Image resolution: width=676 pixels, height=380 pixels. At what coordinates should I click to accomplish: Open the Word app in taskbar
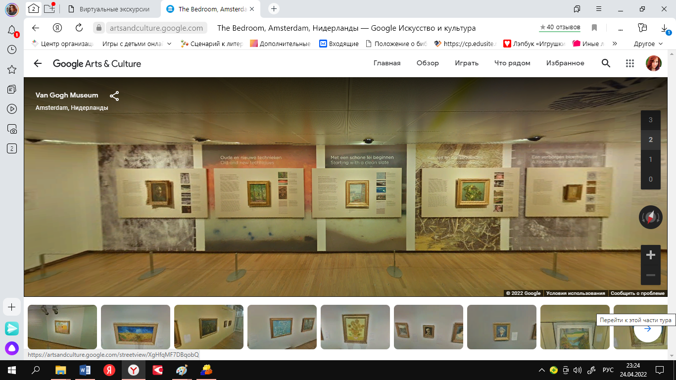click(85, 370)
